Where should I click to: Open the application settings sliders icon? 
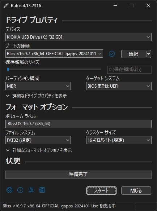pos(31,190)
